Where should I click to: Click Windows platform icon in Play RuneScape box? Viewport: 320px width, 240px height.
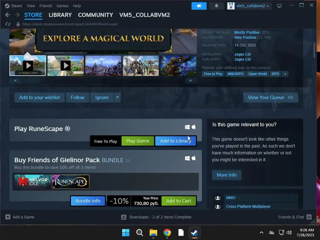click(x=187, y=127)
